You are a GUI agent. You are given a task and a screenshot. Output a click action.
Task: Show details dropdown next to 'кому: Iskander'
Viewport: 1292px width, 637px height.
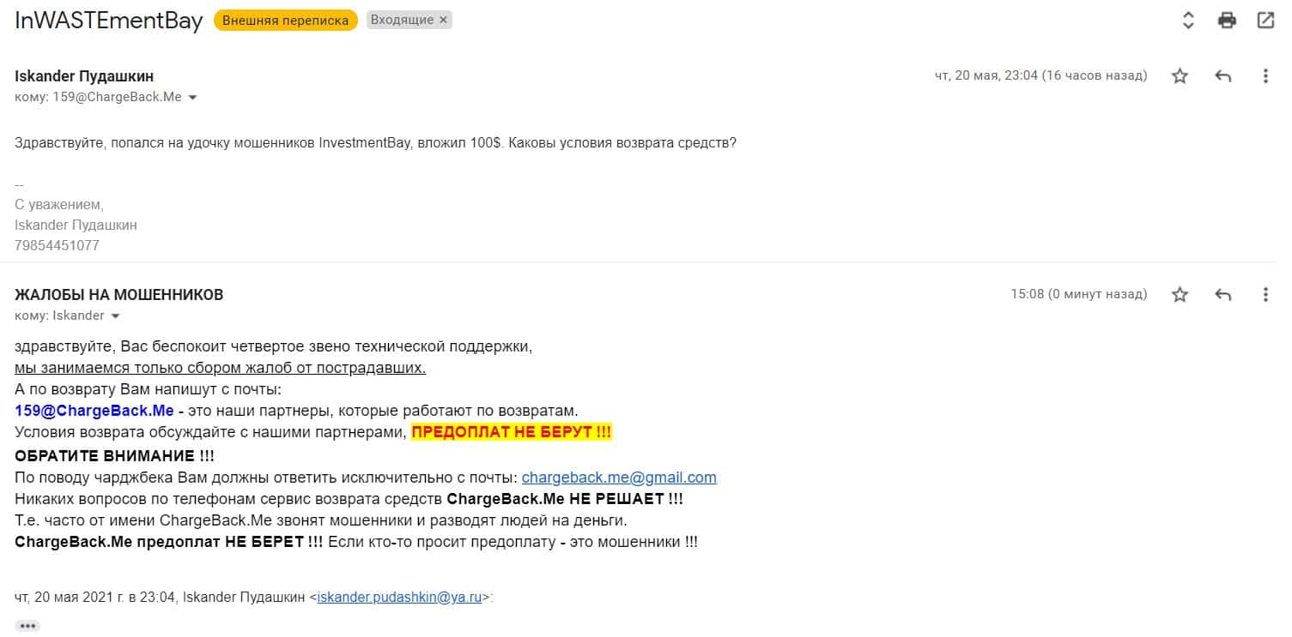115,316
